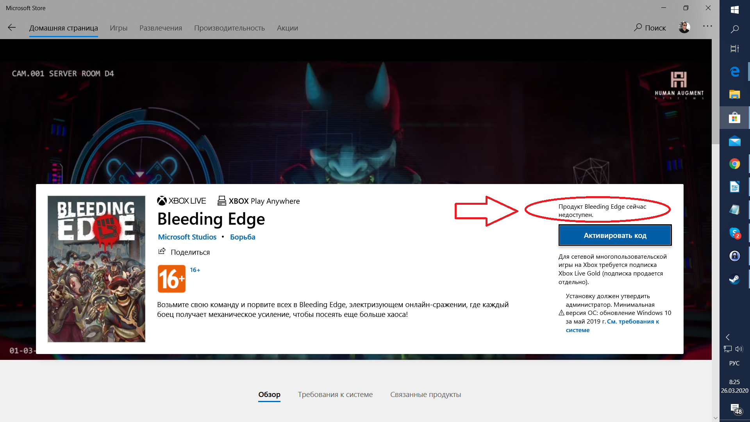
Task: Click the Xbox Live logo
Action: click(x=182, y=201)
